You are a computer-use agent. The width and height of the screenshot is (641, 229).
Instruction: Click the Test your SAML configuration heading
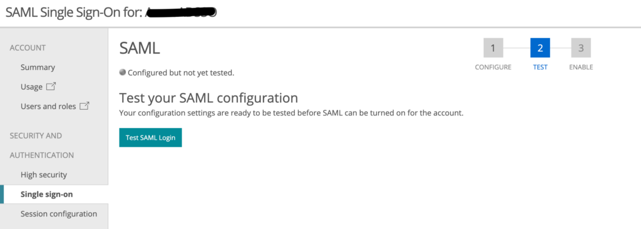(208, 98)
